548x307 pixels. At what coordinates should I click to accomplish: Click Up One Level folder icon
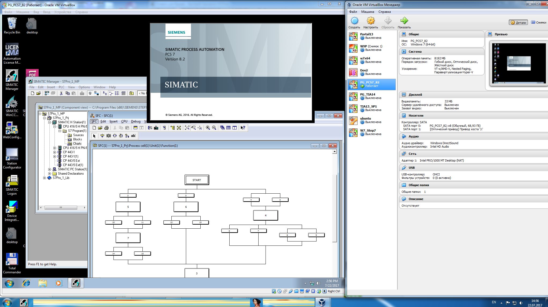131,93
